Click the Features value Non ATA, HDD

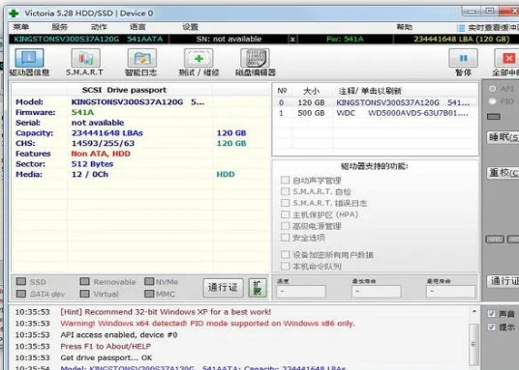(x=101, y=154)
